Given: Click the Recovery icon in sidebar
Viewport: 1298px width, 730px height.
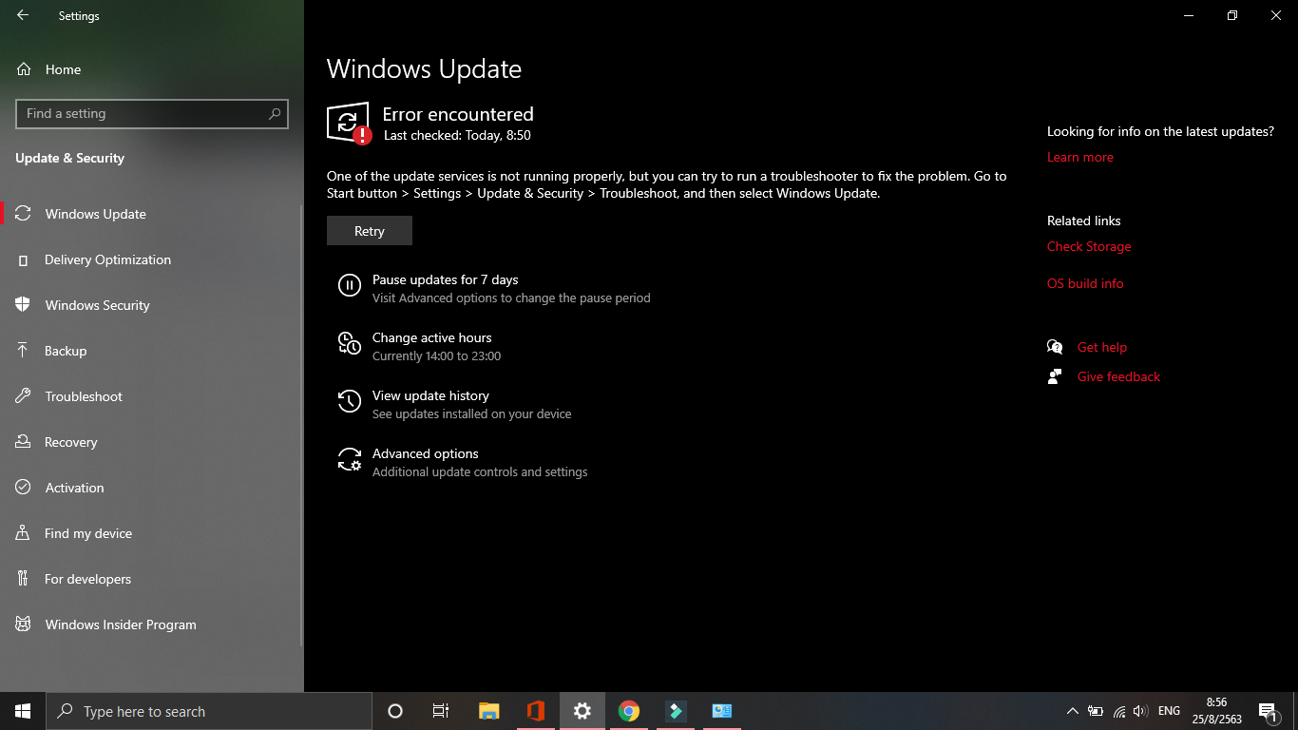Looking at the screenshot, I should (x=24, y=442).
